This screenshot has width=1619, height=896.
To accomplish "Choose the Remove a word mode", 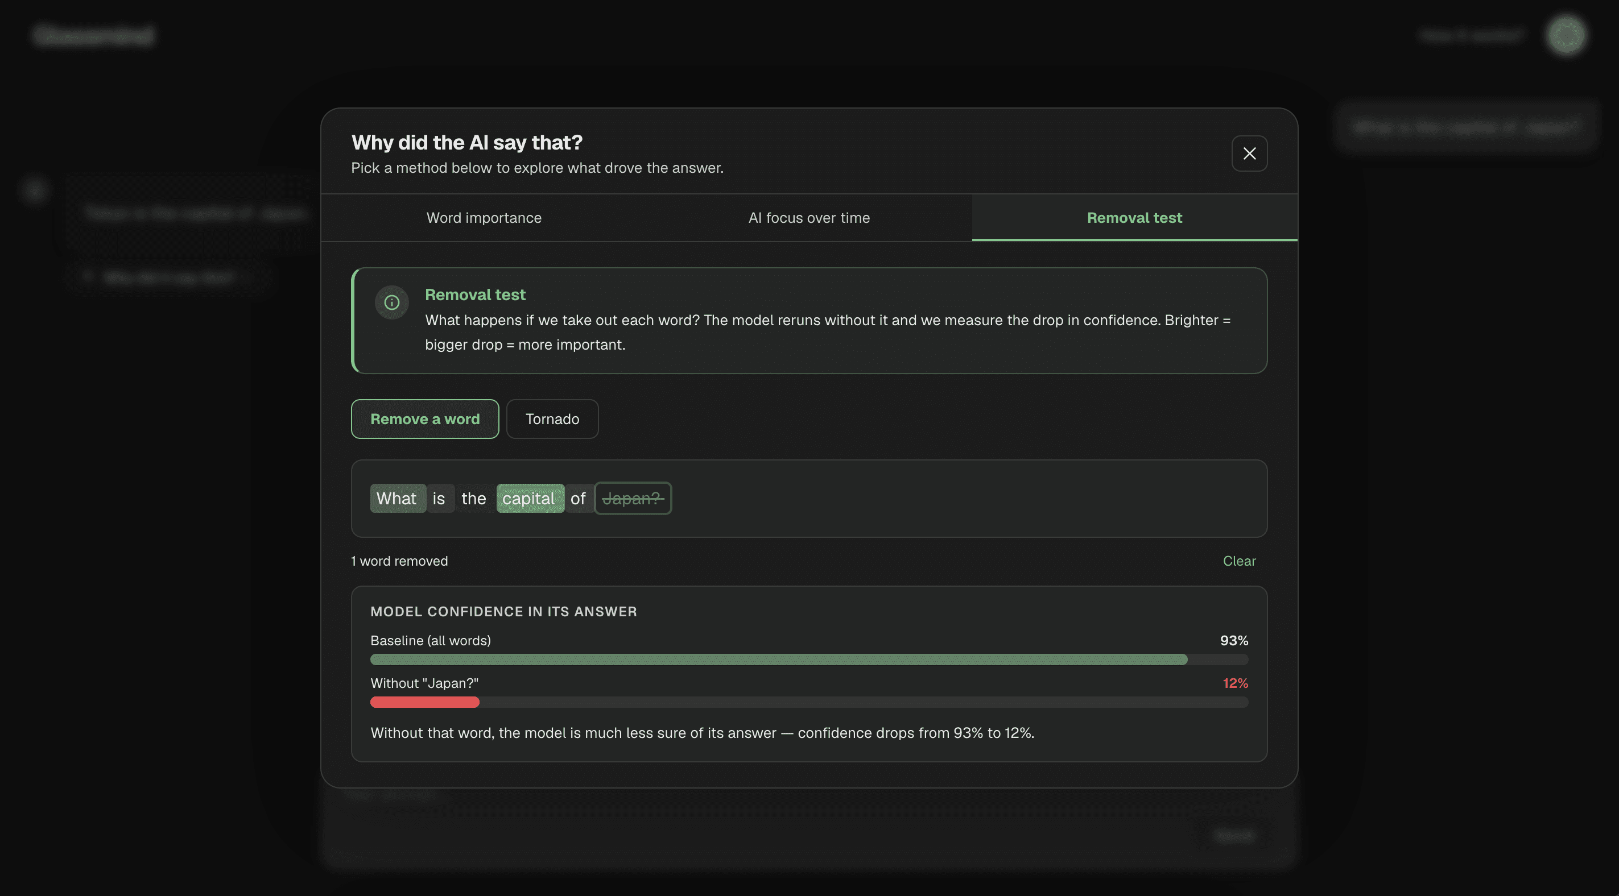I will coord(425,419).
